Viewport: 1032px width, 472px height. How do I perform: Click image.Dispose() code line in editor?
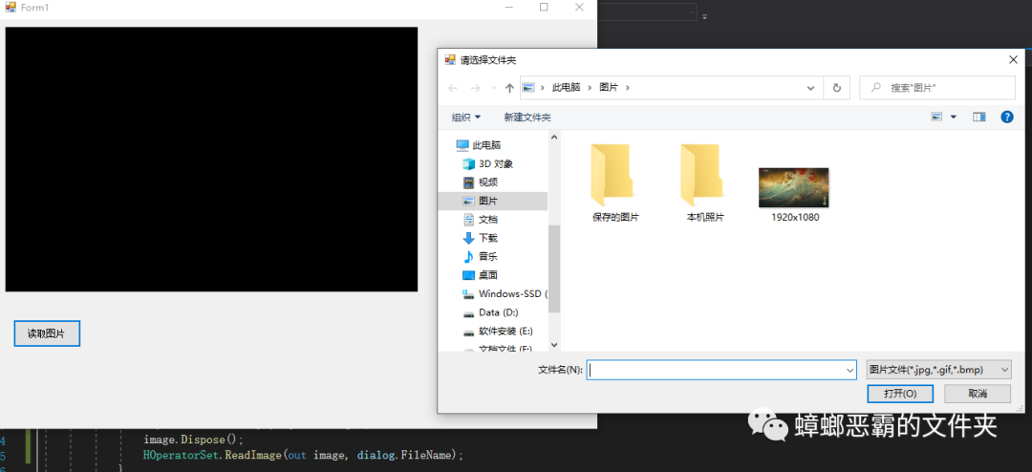193,440
